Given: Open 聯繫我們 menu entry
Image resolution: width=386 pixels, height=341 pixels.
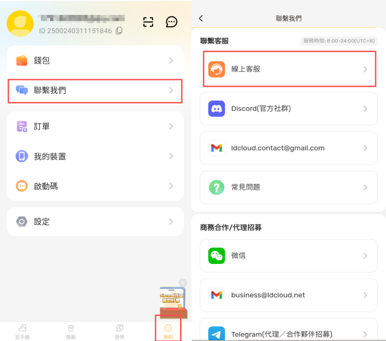Looking at the screenshot, I should [95, 90].
